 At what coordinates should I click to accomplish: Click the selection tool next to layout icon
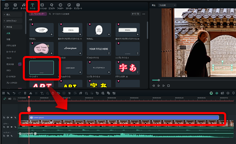(x=8, y=93)
